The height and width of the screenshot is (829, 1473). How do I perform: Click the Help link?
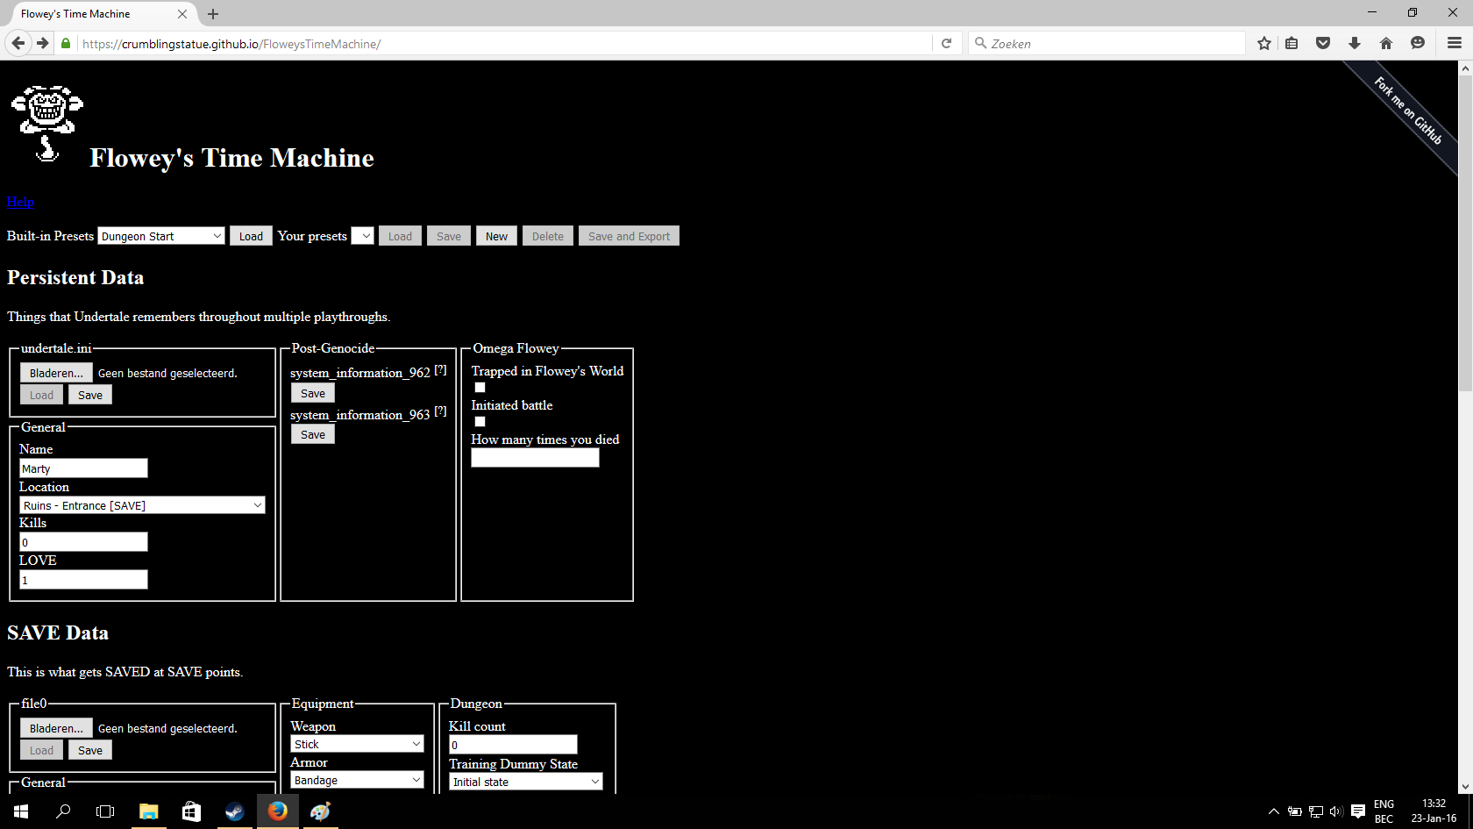point(20,202)
